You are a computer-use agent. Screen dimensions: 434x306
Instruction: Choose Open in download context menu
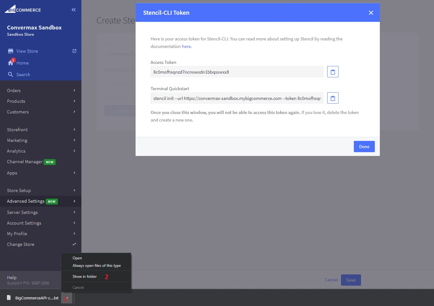point(77,258)
